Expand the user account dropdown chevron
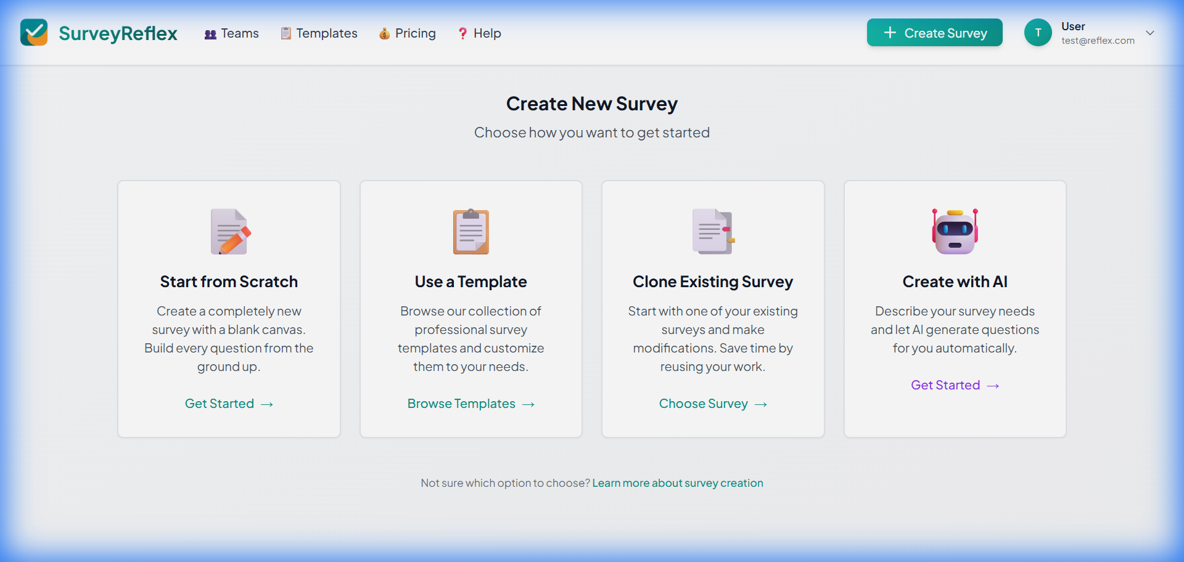1184x562 pixels. pos(1151,33)
